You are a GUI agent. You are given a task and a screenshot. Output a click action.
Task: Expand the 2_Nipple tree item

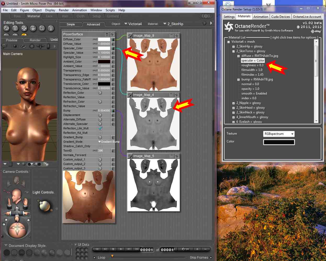(x=233, y=103)
